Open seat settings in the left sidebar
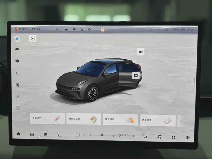Viewport: 212px width, 159px height. pos(17,73)
